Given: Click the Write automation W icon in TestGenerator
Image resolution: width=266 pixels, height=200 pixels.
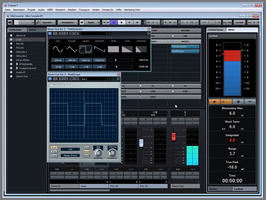Looking at the screenshot, I should tap(66, 34).
